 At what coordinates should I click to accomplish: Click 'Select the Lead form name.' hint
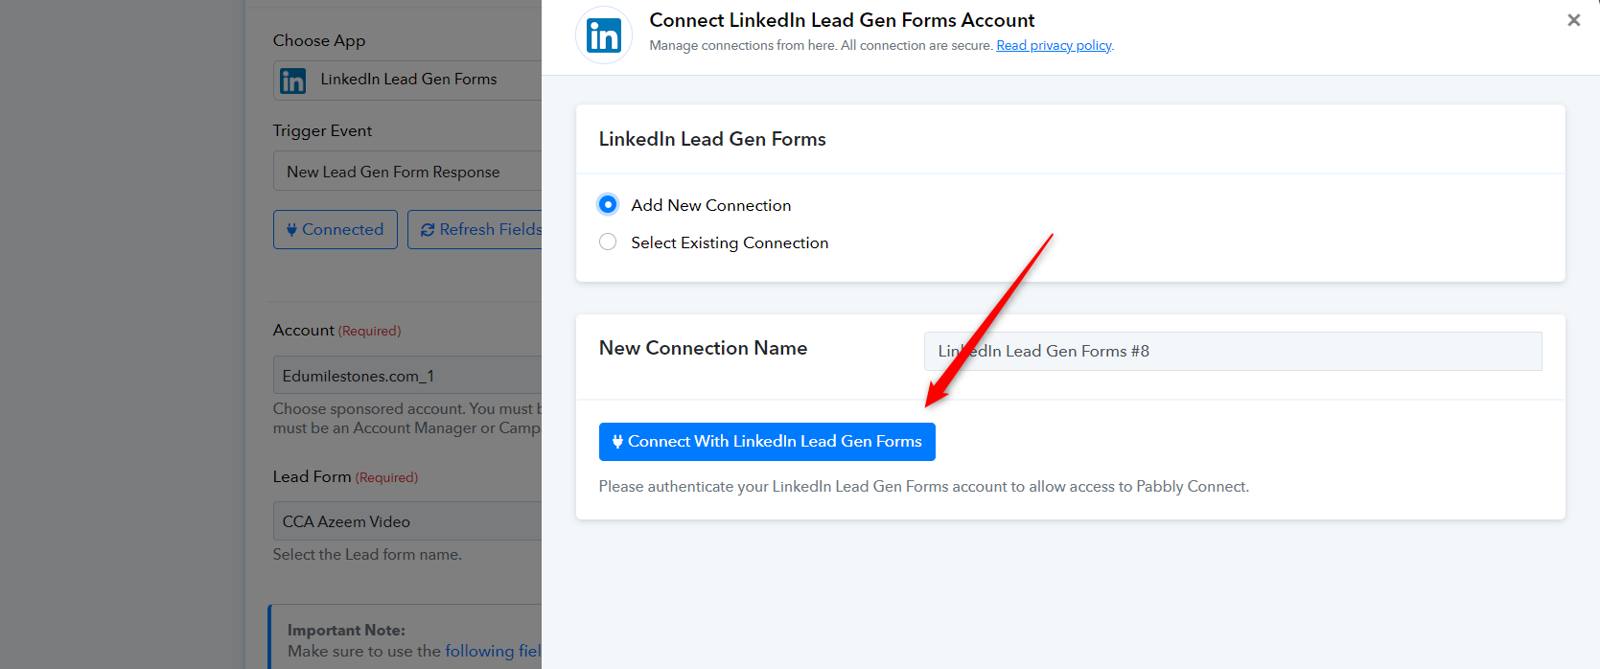(367, 554)
